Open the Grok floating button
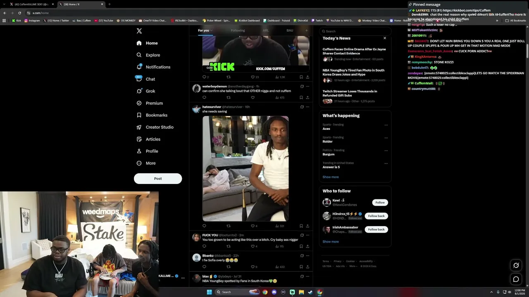529x297 pixels. coord(516,265)
